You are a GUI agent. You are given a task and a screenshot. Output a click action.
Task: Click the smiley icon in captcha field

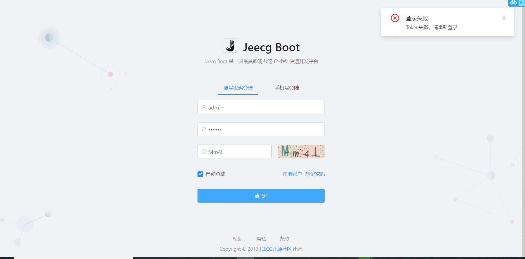tap(204, 151)
